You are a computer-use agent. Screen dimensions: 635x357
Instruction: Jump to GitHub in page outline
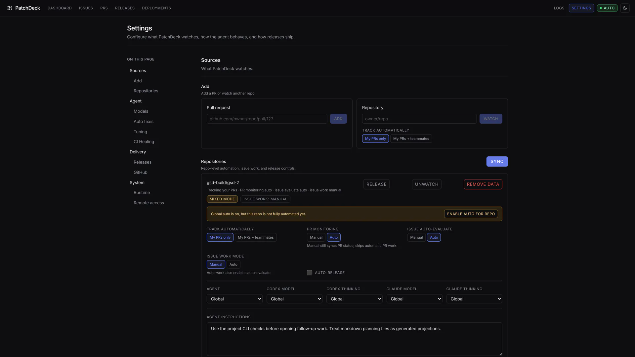[x=141, y=172]
